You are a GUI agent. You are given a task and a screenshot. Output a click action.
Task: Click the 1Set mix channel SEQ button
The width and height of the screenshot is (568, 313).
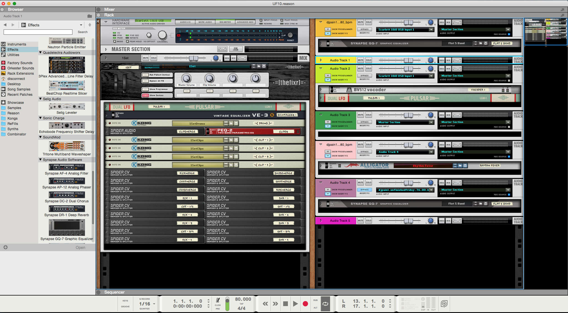click(227, 58)
